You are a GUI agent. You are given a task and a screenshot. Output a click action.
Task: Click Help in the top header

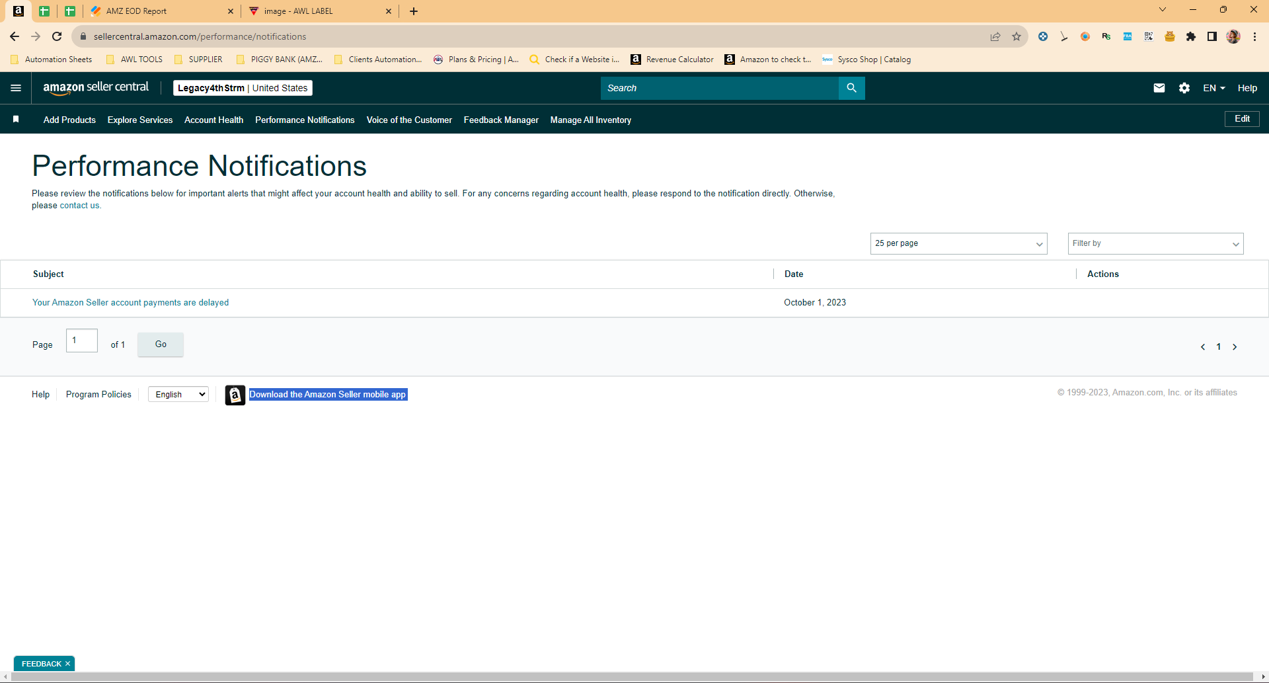[1247, 88]
